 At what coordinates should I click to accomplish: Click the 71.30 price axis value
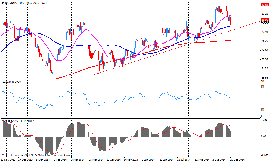point(264,69)
